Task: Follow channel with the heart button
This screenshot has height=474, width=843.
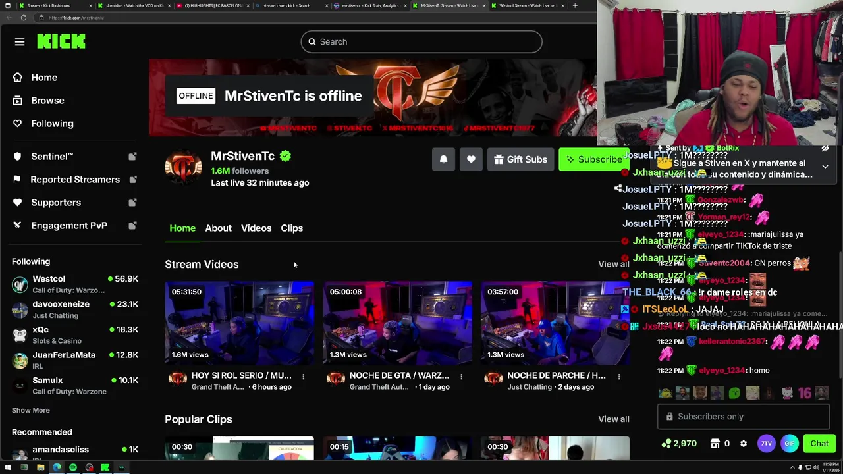Action: tap(471, 159)
